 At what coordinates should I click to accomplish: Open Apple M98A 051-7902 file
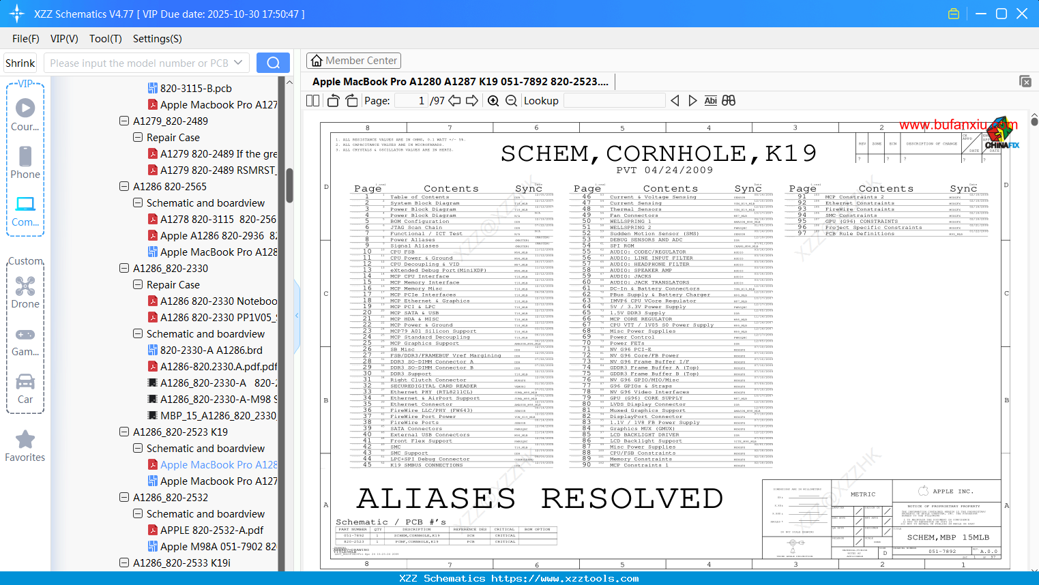(218, 546)
